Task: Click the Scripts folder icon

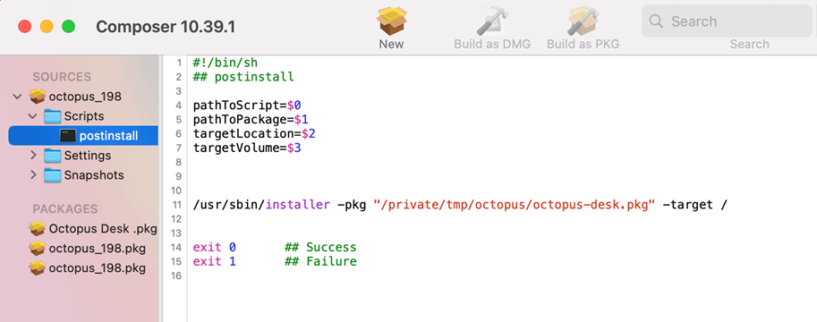Action: [x=52, y=115]
